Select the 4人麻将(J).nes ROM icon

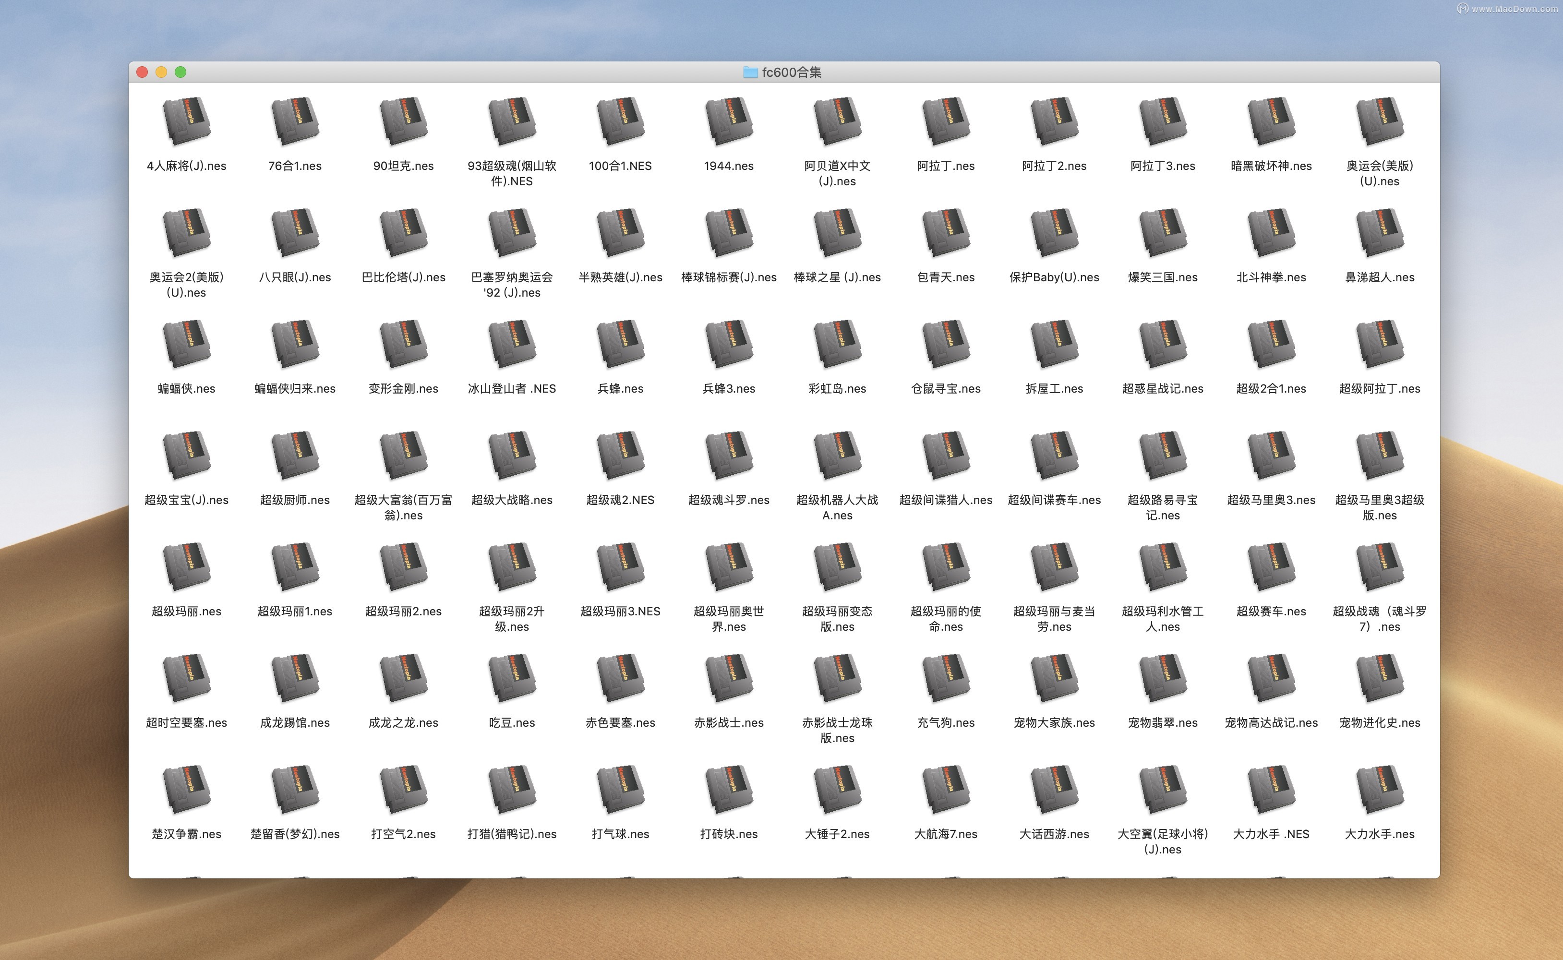pyautogui.click(x=187, y=121)
